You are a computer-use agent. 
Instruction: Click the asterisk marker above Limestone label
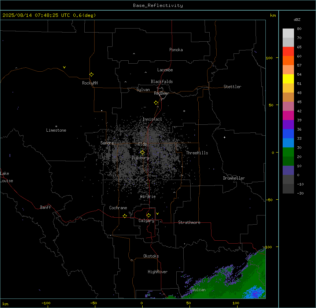coord(56,126)
